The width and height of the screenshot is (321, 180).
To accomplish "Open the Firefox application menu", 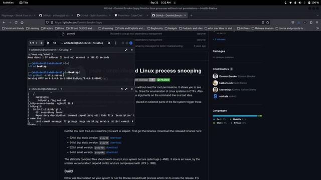I will click(317, 22).
